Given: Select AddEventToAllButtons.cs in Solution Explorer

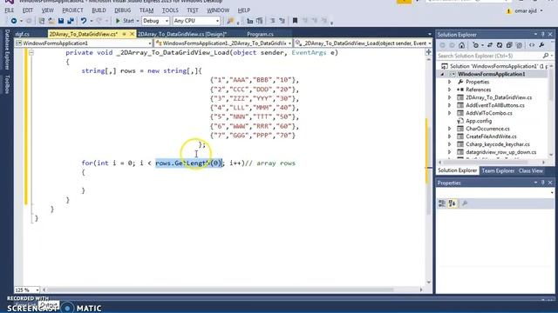Looking at the screenshot, I should pyautogui.click(x=494, y=105).
